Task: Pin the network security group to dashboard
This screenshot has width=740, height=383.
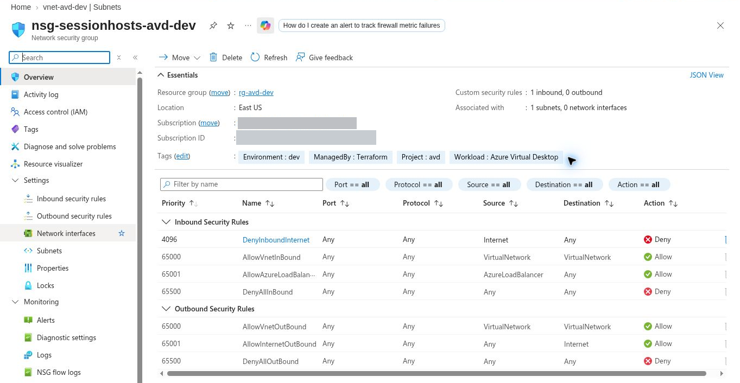Action: (213, 25)
